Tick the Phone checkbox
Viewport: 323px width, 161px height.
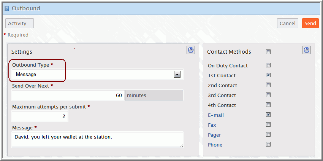click(268, 144)
